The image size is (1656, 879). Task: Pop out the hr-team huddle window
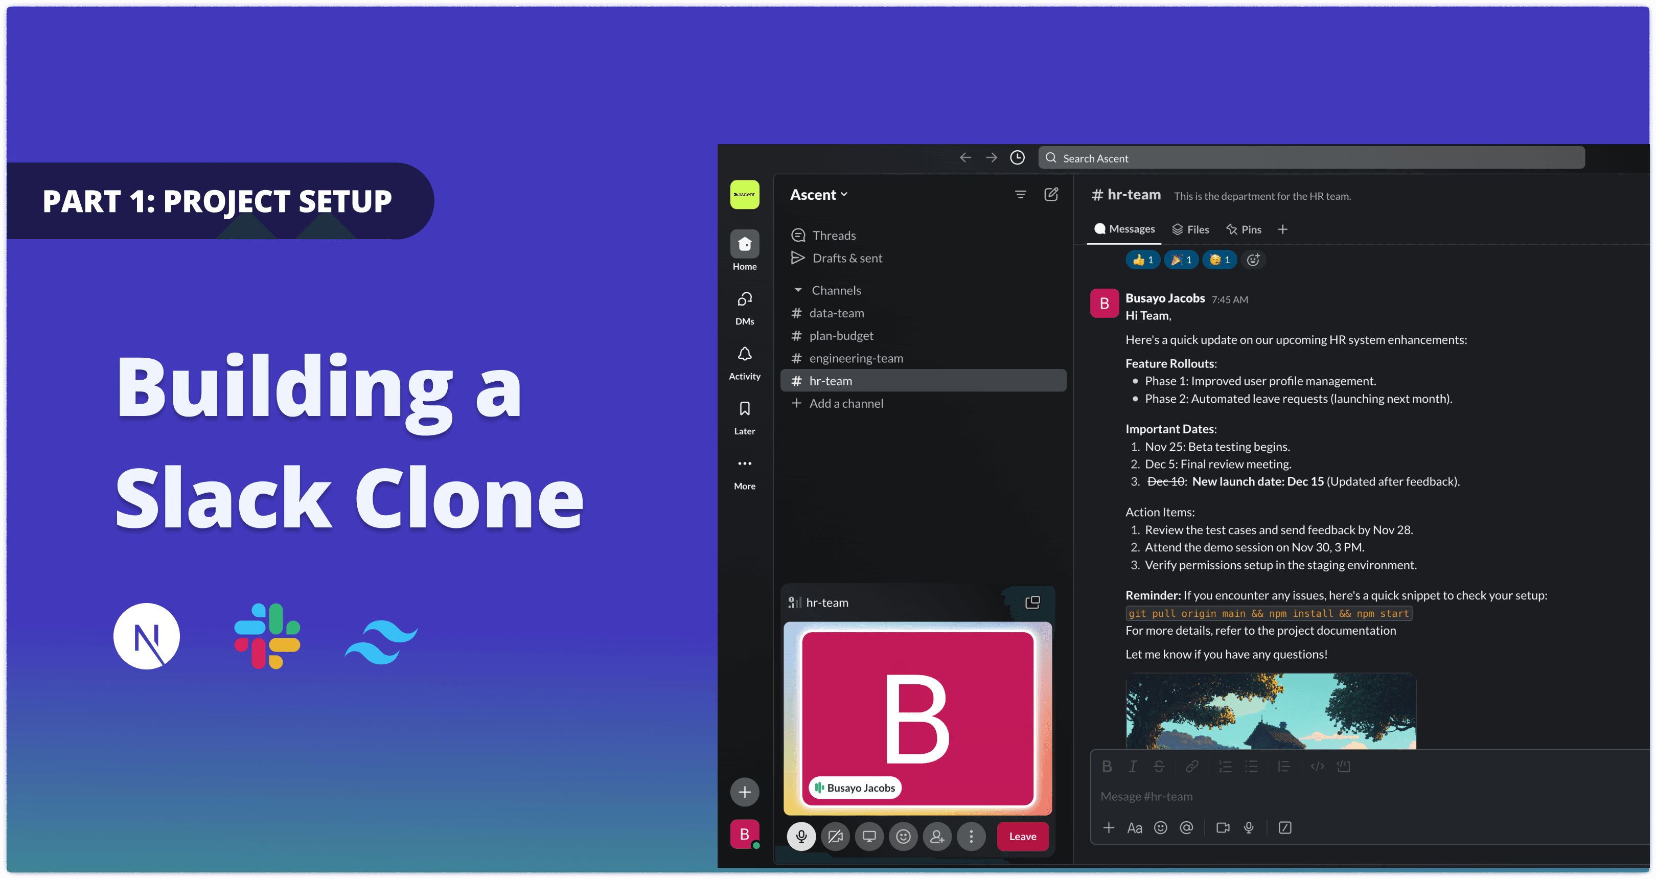pos(1032,602)
